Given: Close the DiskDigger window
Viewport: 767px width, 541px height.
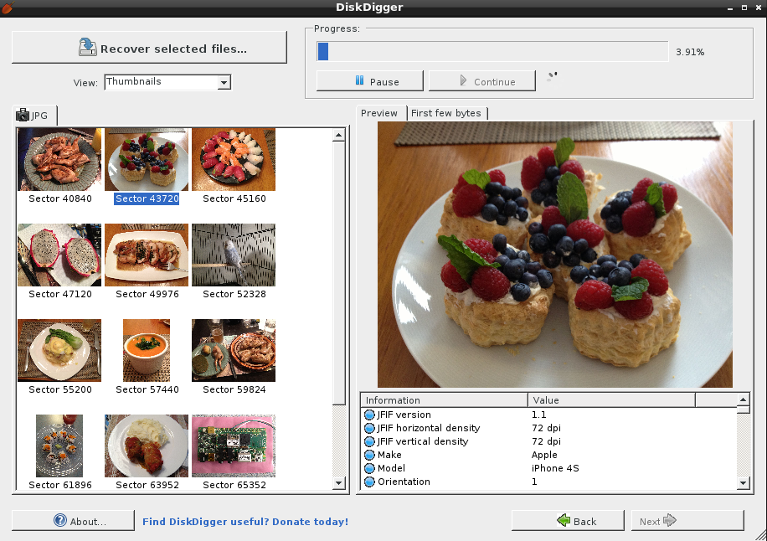Looking at the screenshot, I should click(x=759, y=8).
